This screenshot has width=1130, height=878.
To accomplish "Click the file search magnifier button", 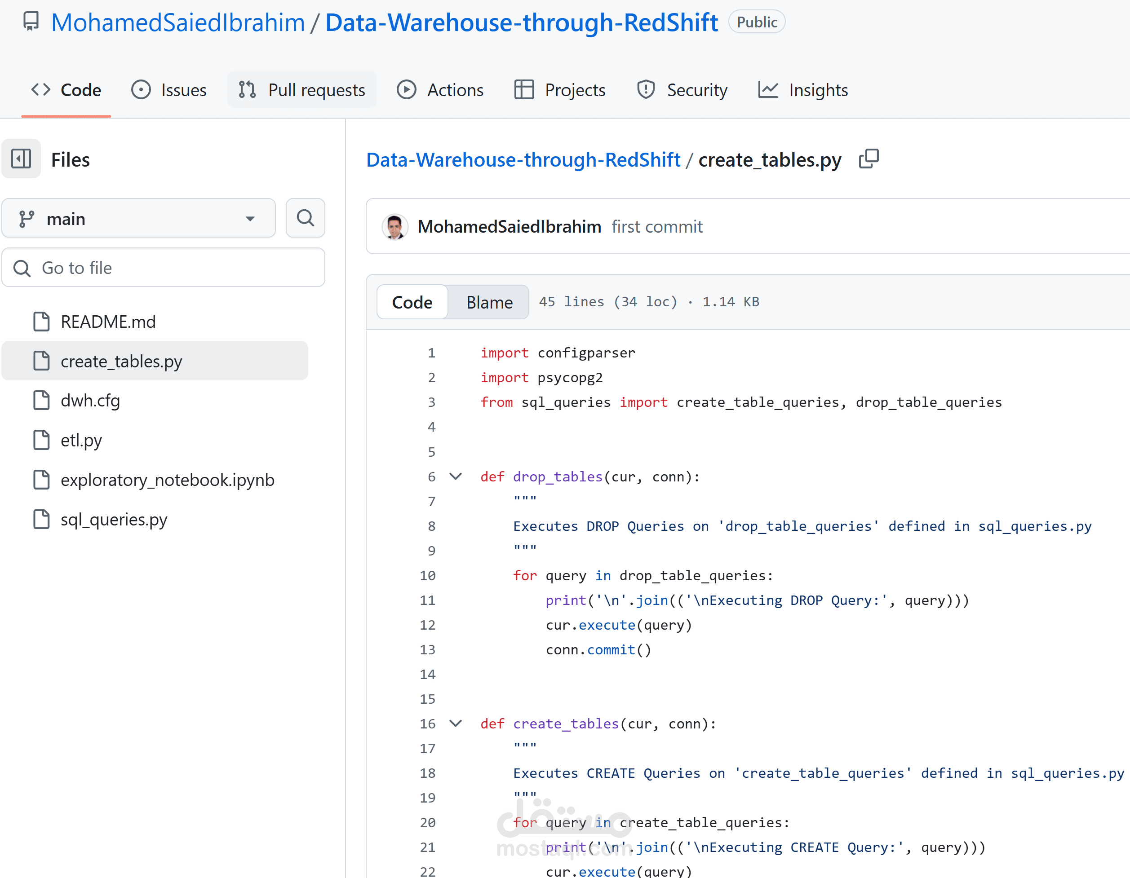I will (305, 218).
